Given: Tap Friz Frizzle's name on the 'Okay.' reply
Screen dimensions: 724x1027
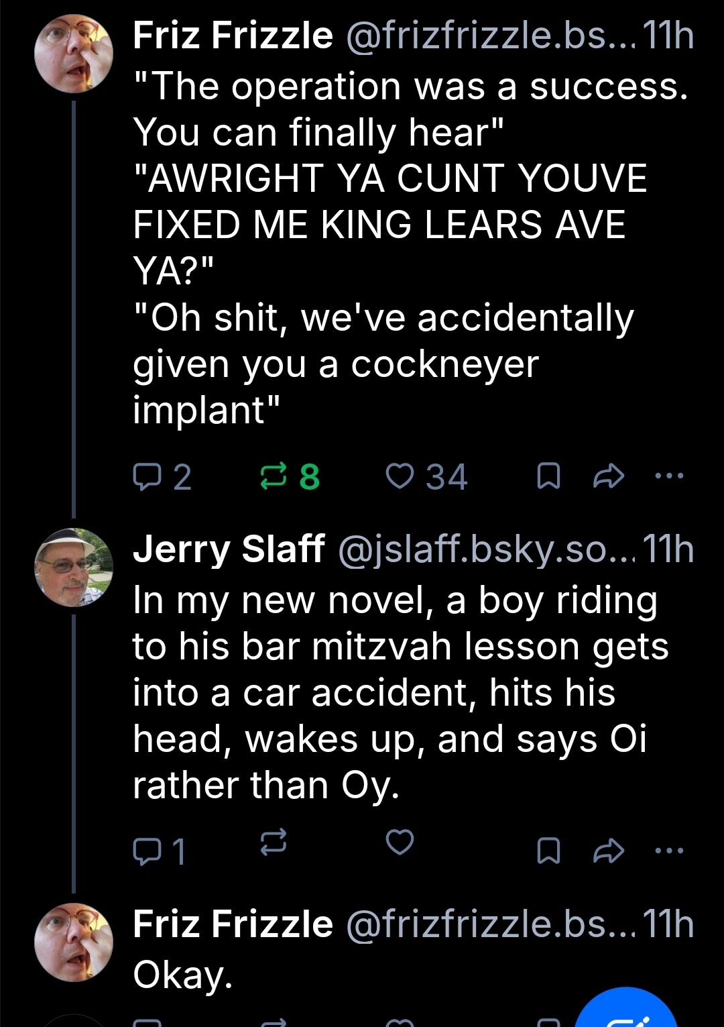Looking at the screenshot, I should [233, 924].
